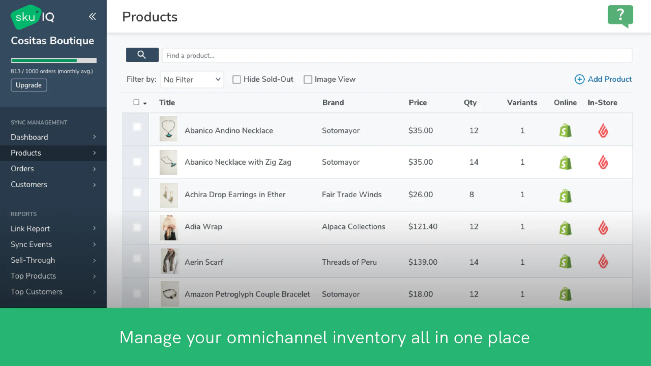Image resolution: width=651 pixels, height=366 pixels.
Task: Open the No Filter dropdown
Action: (192, 80)
